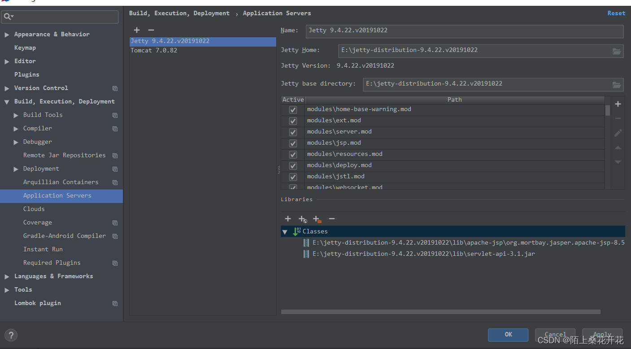The width and height of the screenshot is (631, 349).
Task: Expand Version Control settings node
Action: coord(7,88)
